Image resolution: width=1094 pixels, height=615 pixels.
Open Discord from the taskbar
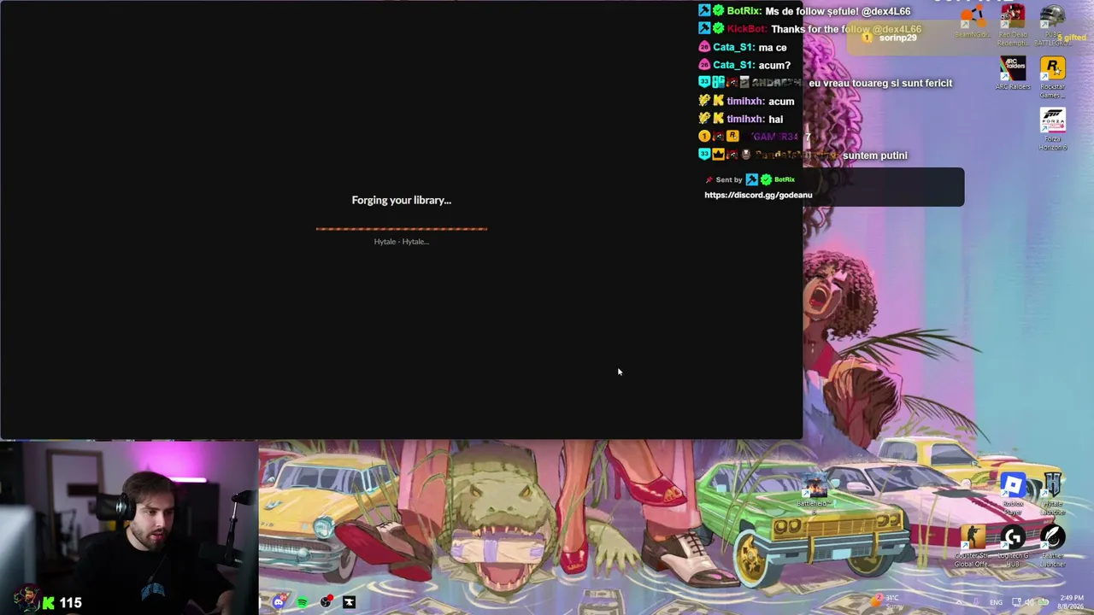pyautogui.click(x=279, y=602)
